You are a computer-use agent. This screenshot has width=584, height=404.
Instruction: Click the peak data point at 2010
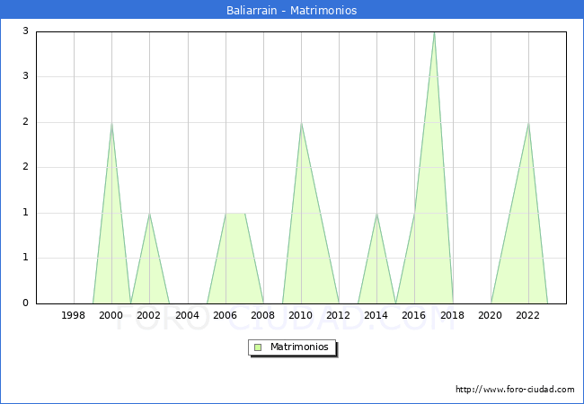301,123
